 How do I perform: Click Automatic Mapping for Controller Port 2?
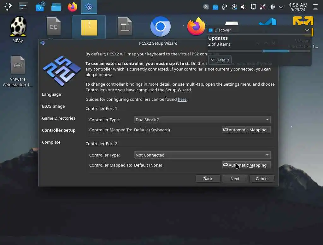pos(246,165)
